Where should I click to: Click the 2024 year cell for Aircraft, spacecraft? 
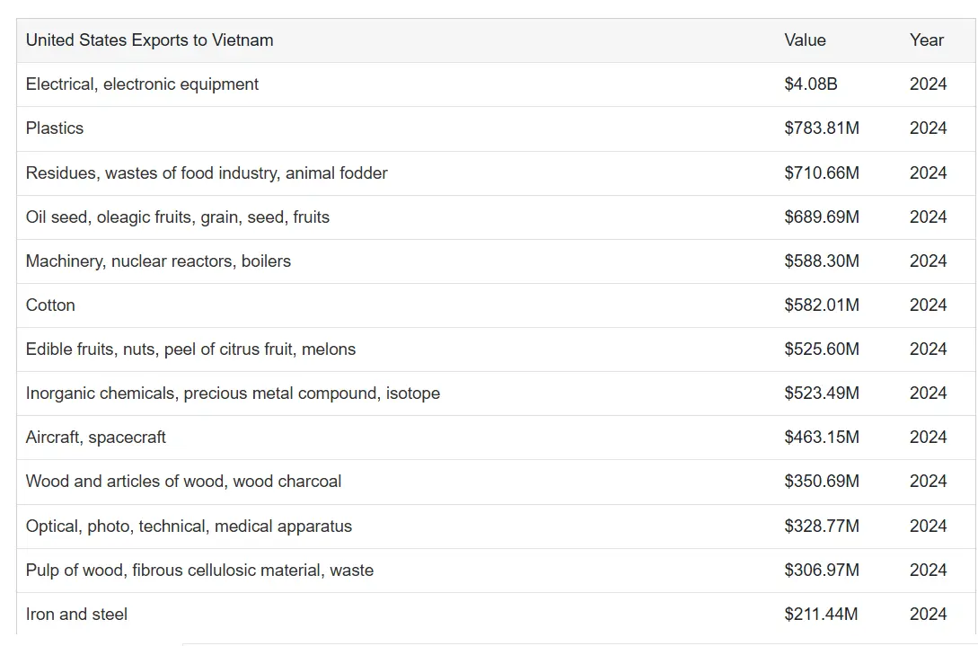pyautogui.click(x=928, y=438)
